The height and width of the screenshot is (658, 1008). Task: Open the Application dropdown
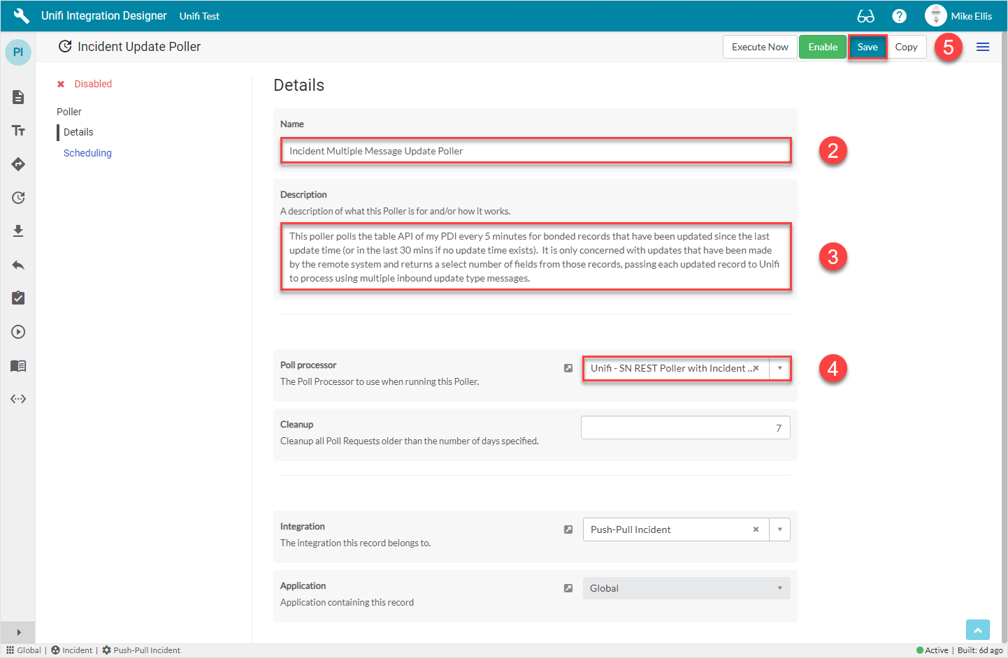[779, 588]
